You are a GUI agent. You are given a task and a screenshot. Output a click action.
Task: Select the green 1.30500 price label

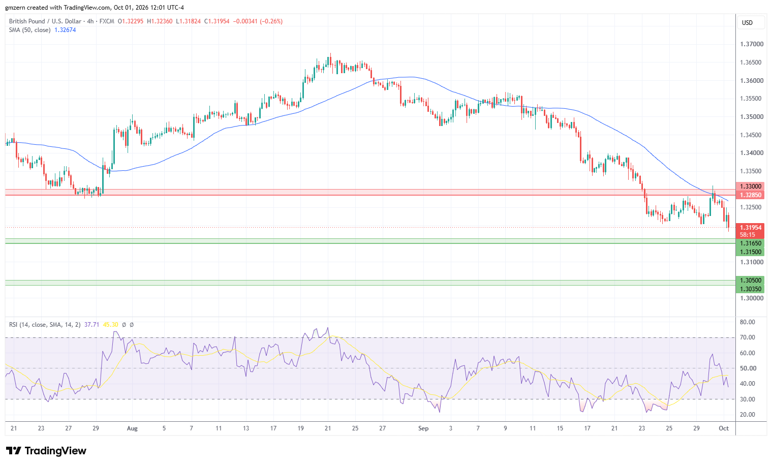750,281
